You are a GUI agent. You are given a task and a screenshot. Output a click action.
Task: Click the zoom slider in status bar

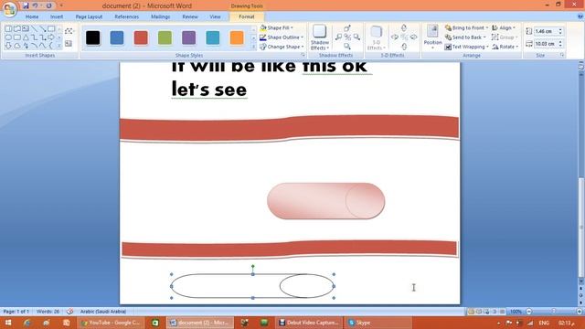[x=554, y=312]
